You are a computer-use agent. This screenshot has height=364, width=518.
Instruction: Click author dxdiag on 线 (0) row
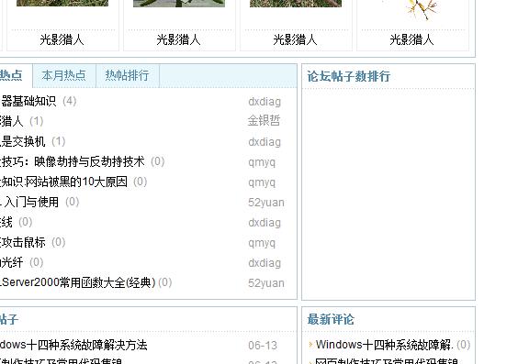265,223
